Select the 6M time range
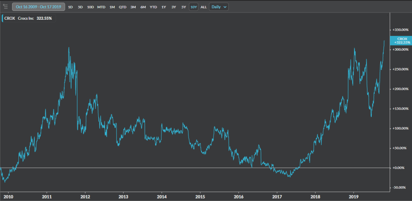 (x=143, y=7)
